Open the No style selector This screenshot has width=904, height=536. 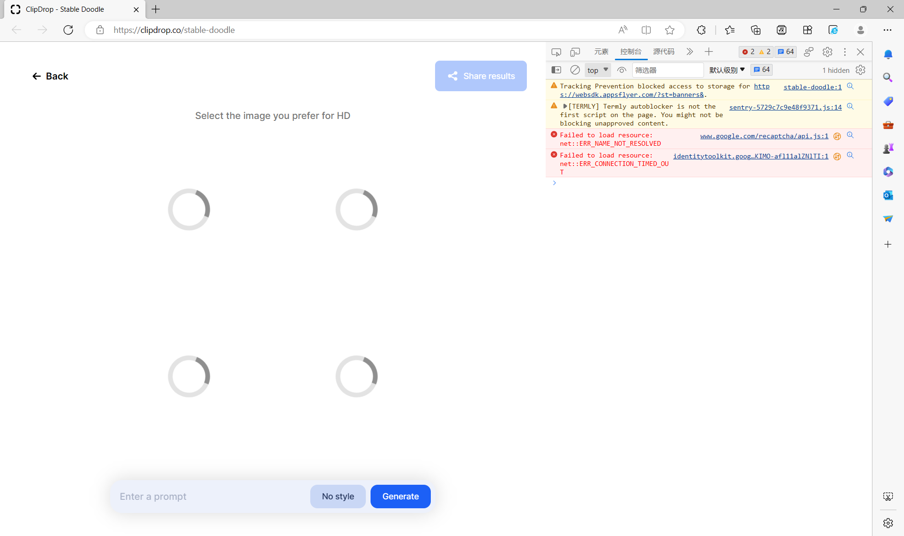point(338,497)
